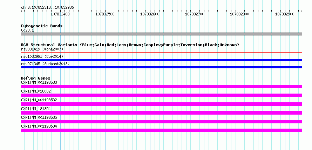This screenshot has width=312, height=150.
Task: Open the OXR1|NM_001198534 gene label
Action: pos(39,126)
